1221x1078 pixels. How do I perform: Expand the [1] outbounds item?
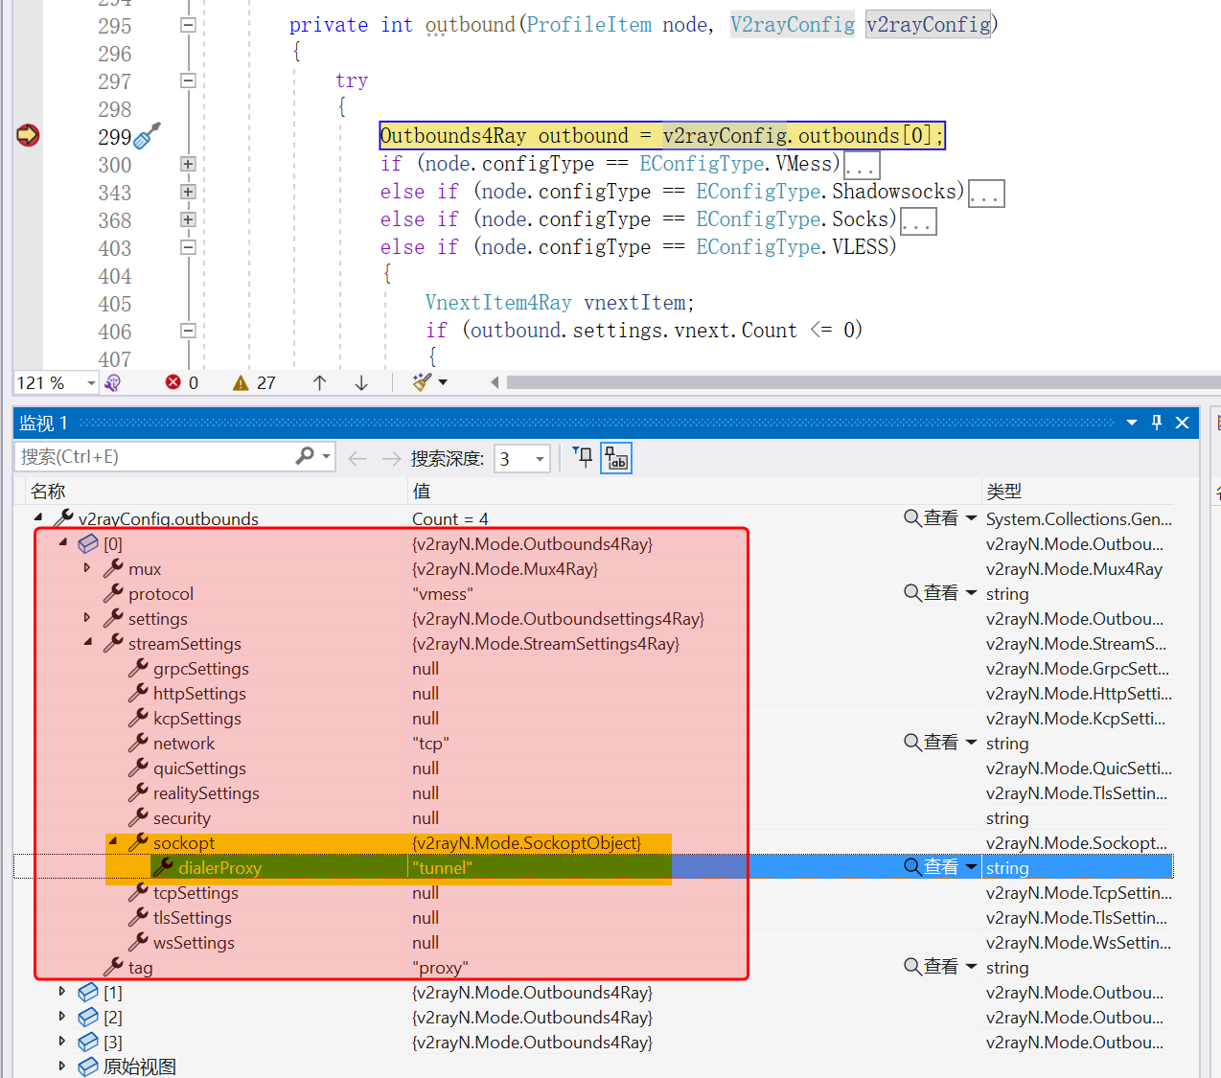coord(62,992)
